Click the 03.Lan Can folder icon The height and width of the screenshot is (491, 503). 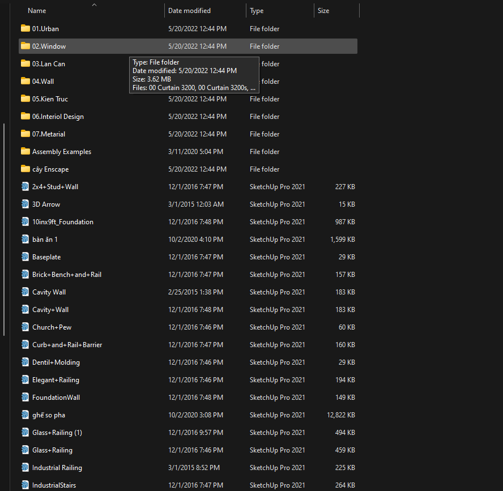pyautogui.click(x=25, y=63)
